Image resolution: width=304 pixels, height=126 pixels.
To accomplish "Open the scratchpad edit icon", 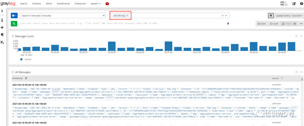I will (294, 4).
